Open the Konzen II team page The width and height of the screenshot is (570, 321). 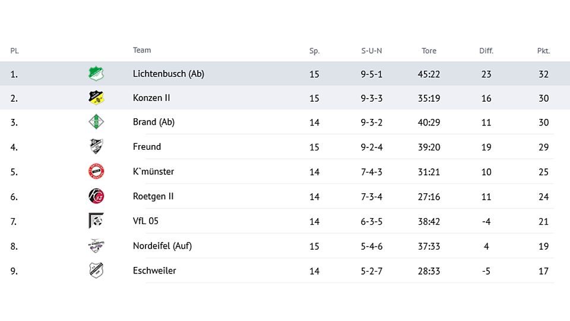click(x=151, y=98)
